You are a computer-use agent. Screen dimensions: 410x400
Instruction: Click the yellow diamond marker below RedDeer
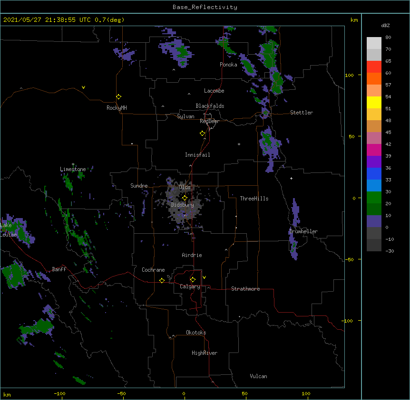coord(202,133)
